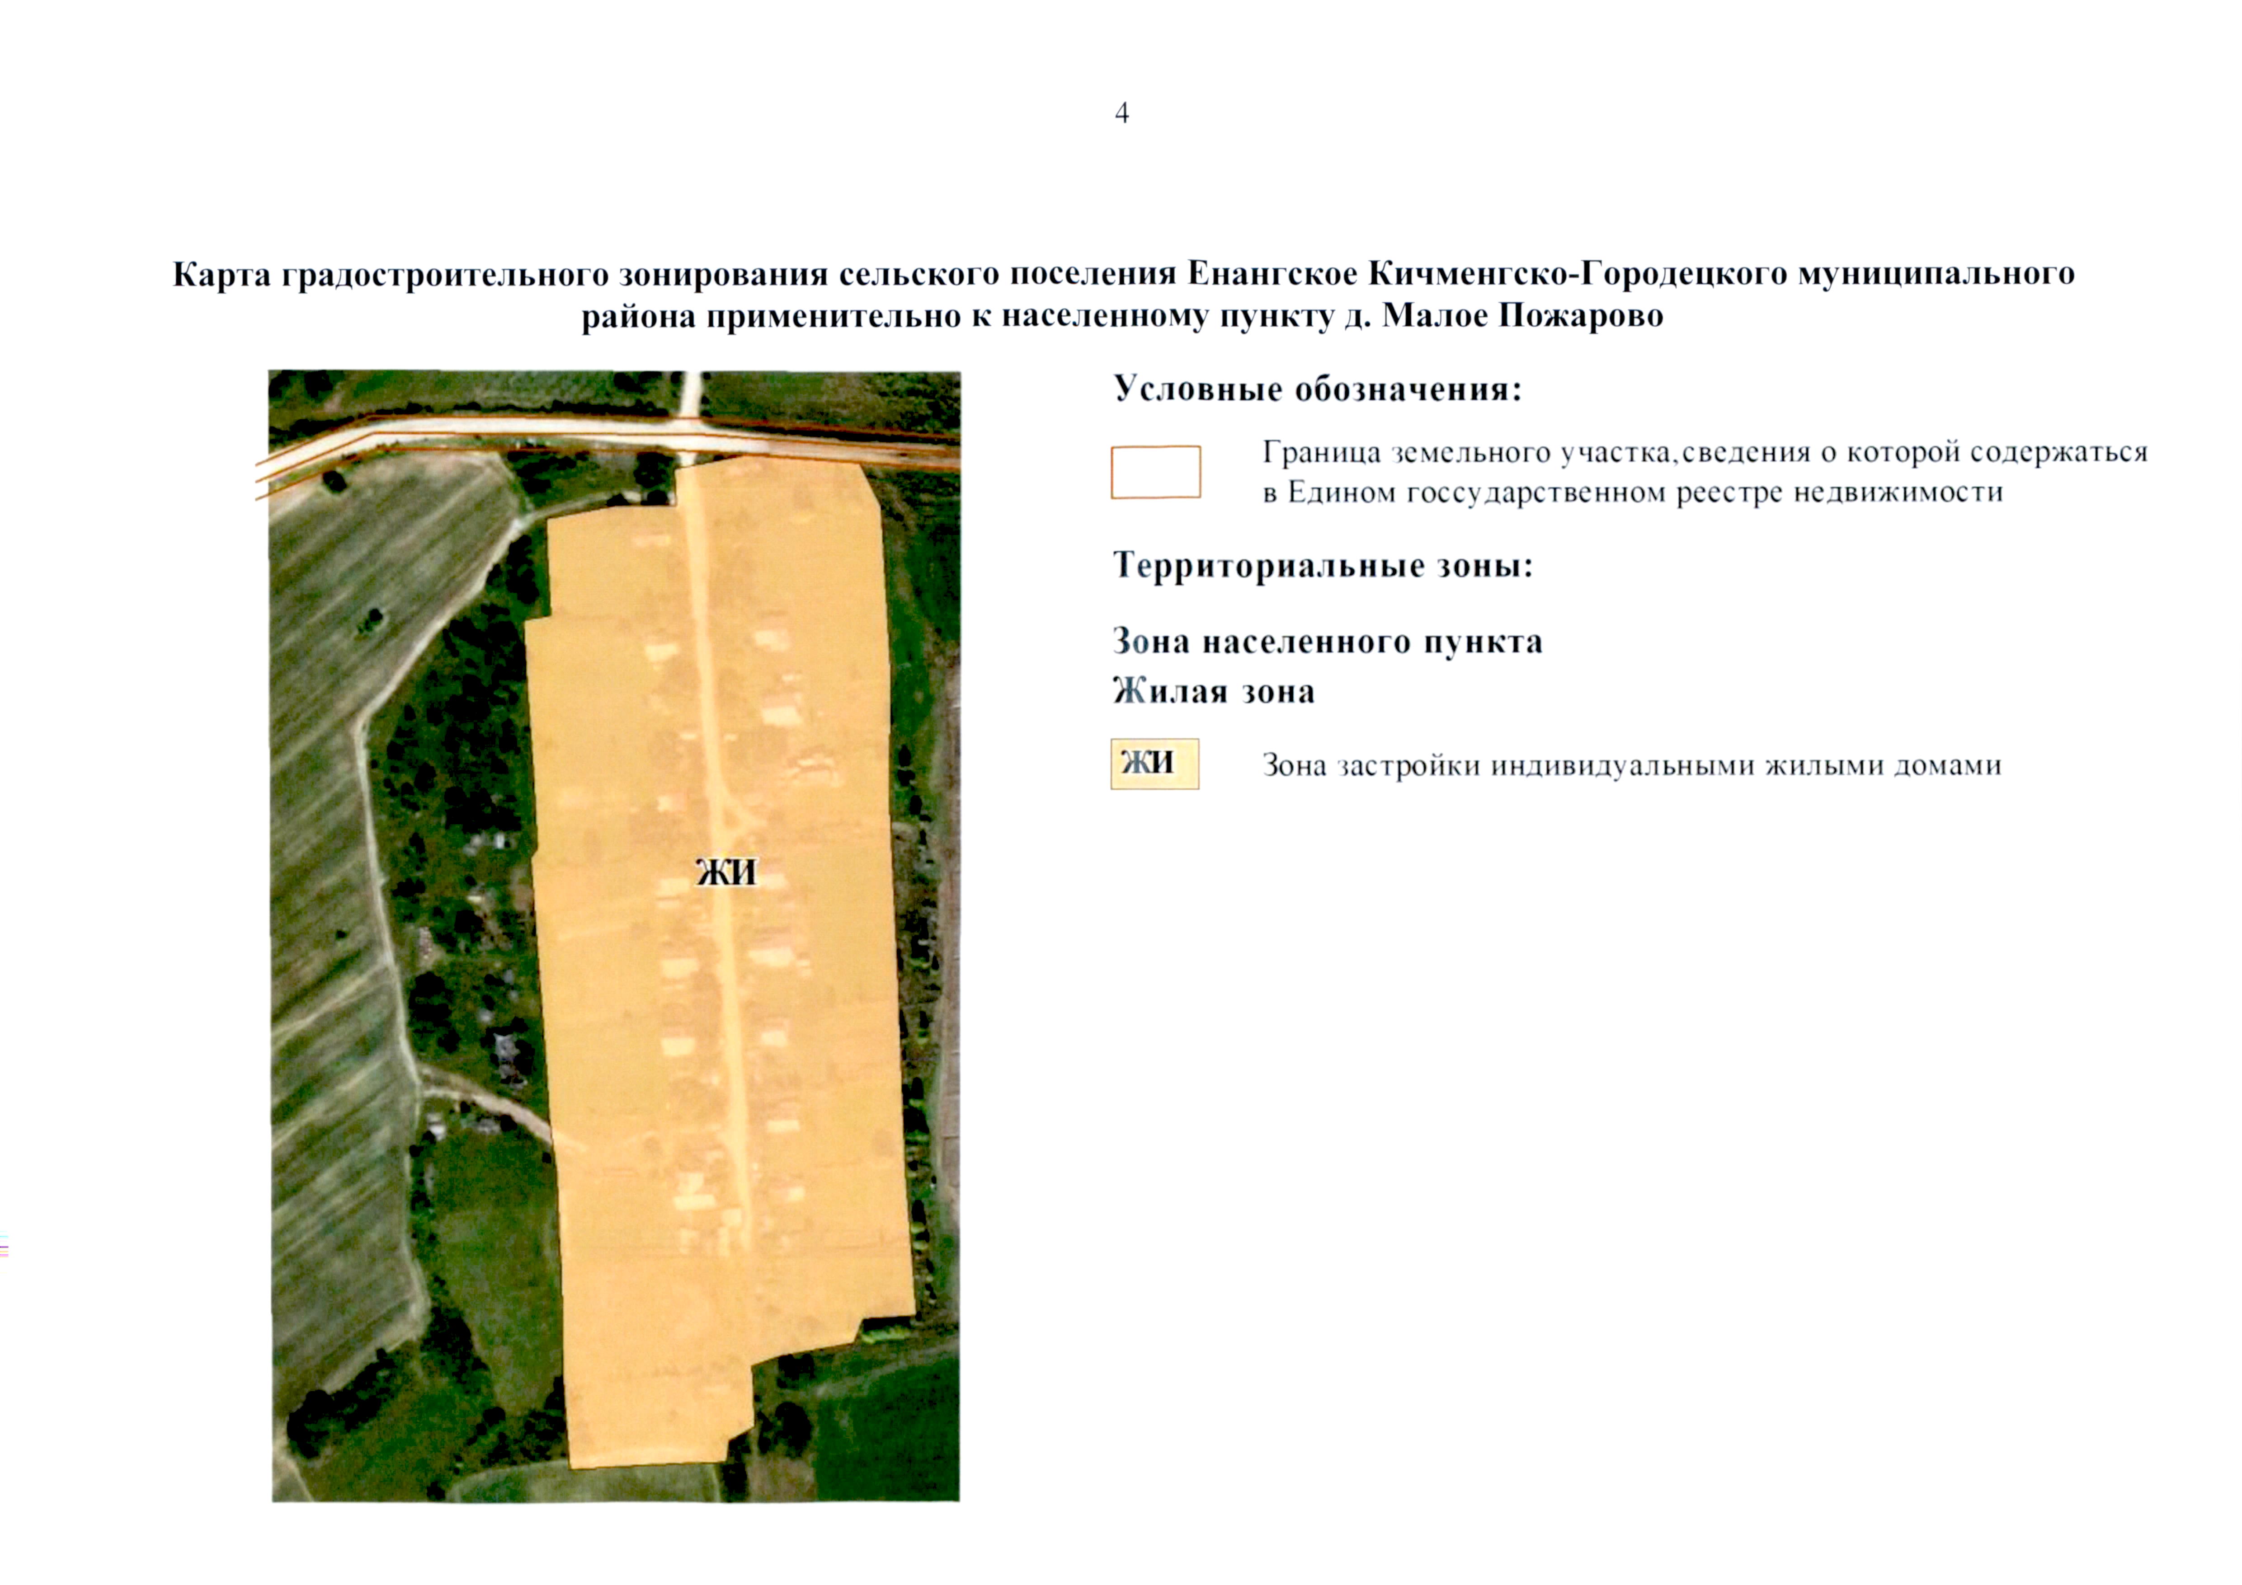Click the Зона населенного пункта heading

[x=1328, y=641]
